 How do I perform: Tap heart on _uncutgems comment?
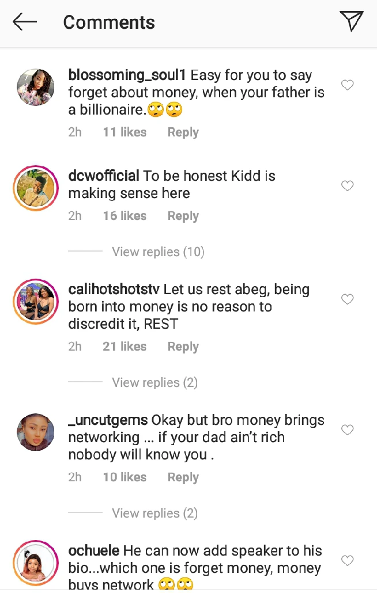click(x=347, y=430)
